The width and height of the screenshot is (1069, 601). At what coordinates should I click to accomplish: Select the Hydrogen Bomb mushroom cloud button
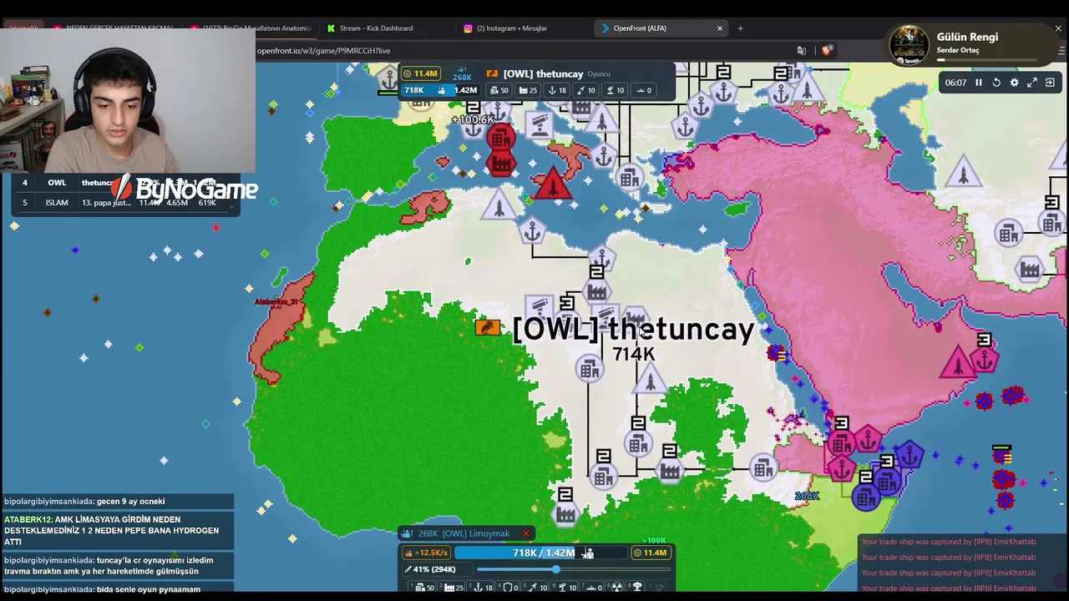click(637, 588)
